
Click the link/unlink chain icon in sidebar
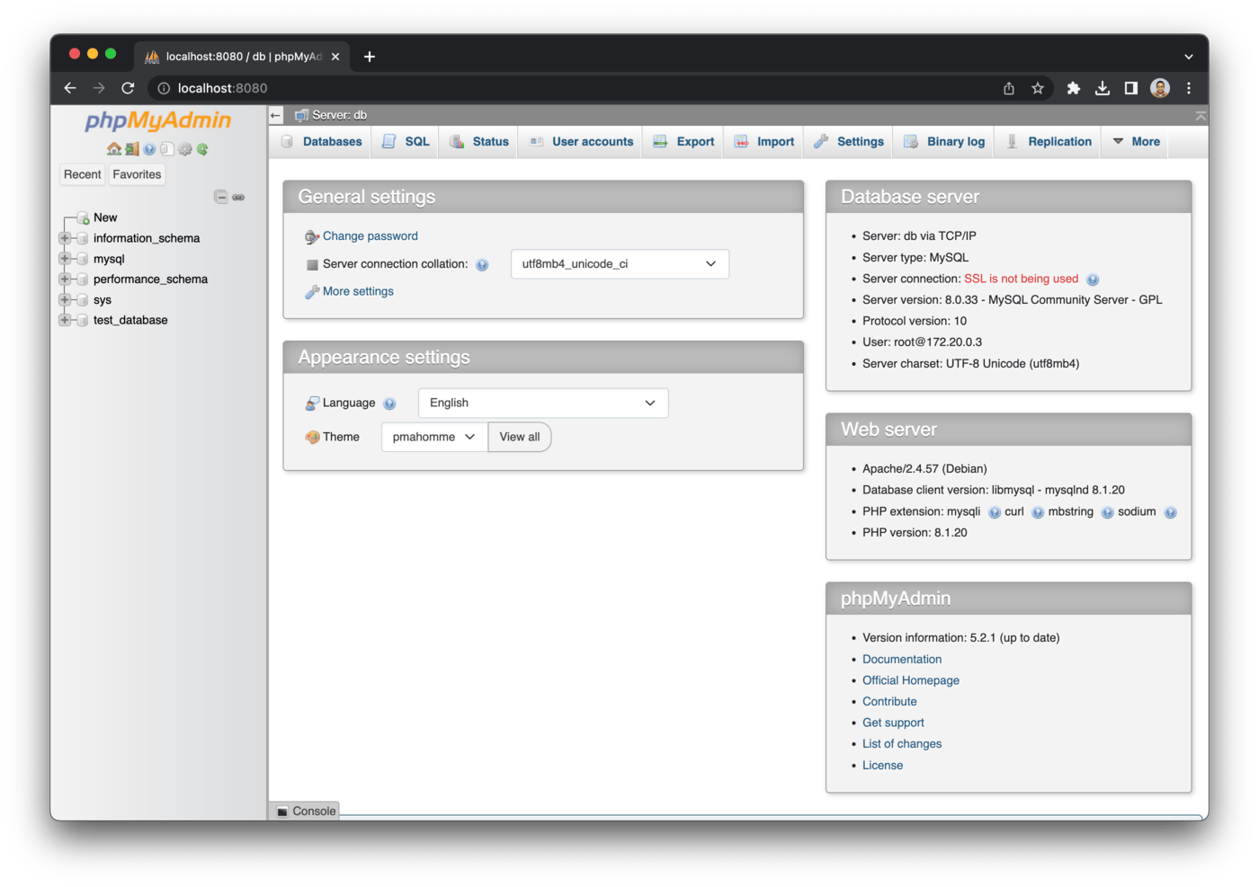pos(238,197)
